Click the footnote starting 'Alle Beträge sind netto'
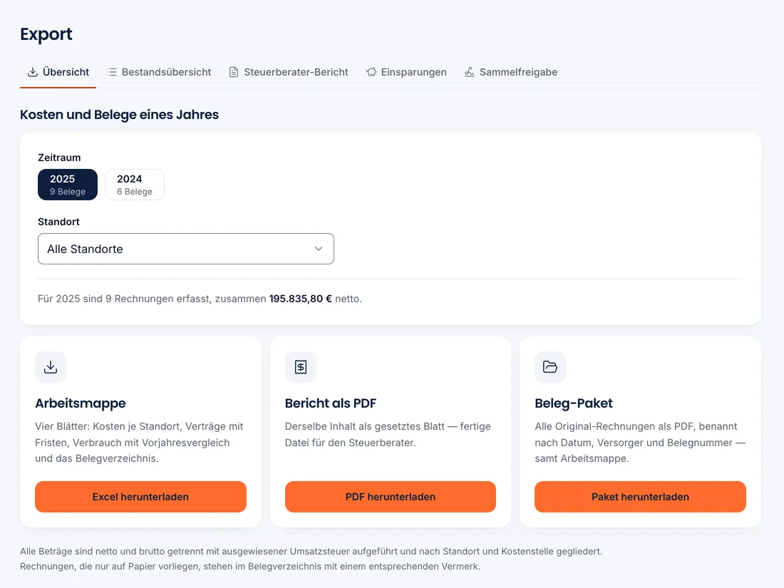 tap(311, 559)
